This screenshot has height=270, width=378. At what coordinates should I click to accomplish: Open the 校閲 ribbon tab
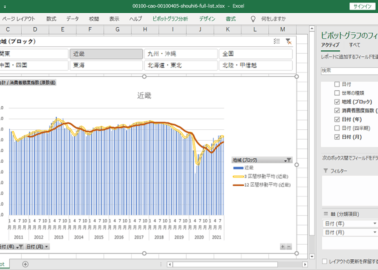click(94, 19)
